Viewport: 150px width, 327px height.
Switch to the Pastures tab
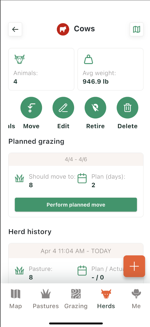pos(46,299)
